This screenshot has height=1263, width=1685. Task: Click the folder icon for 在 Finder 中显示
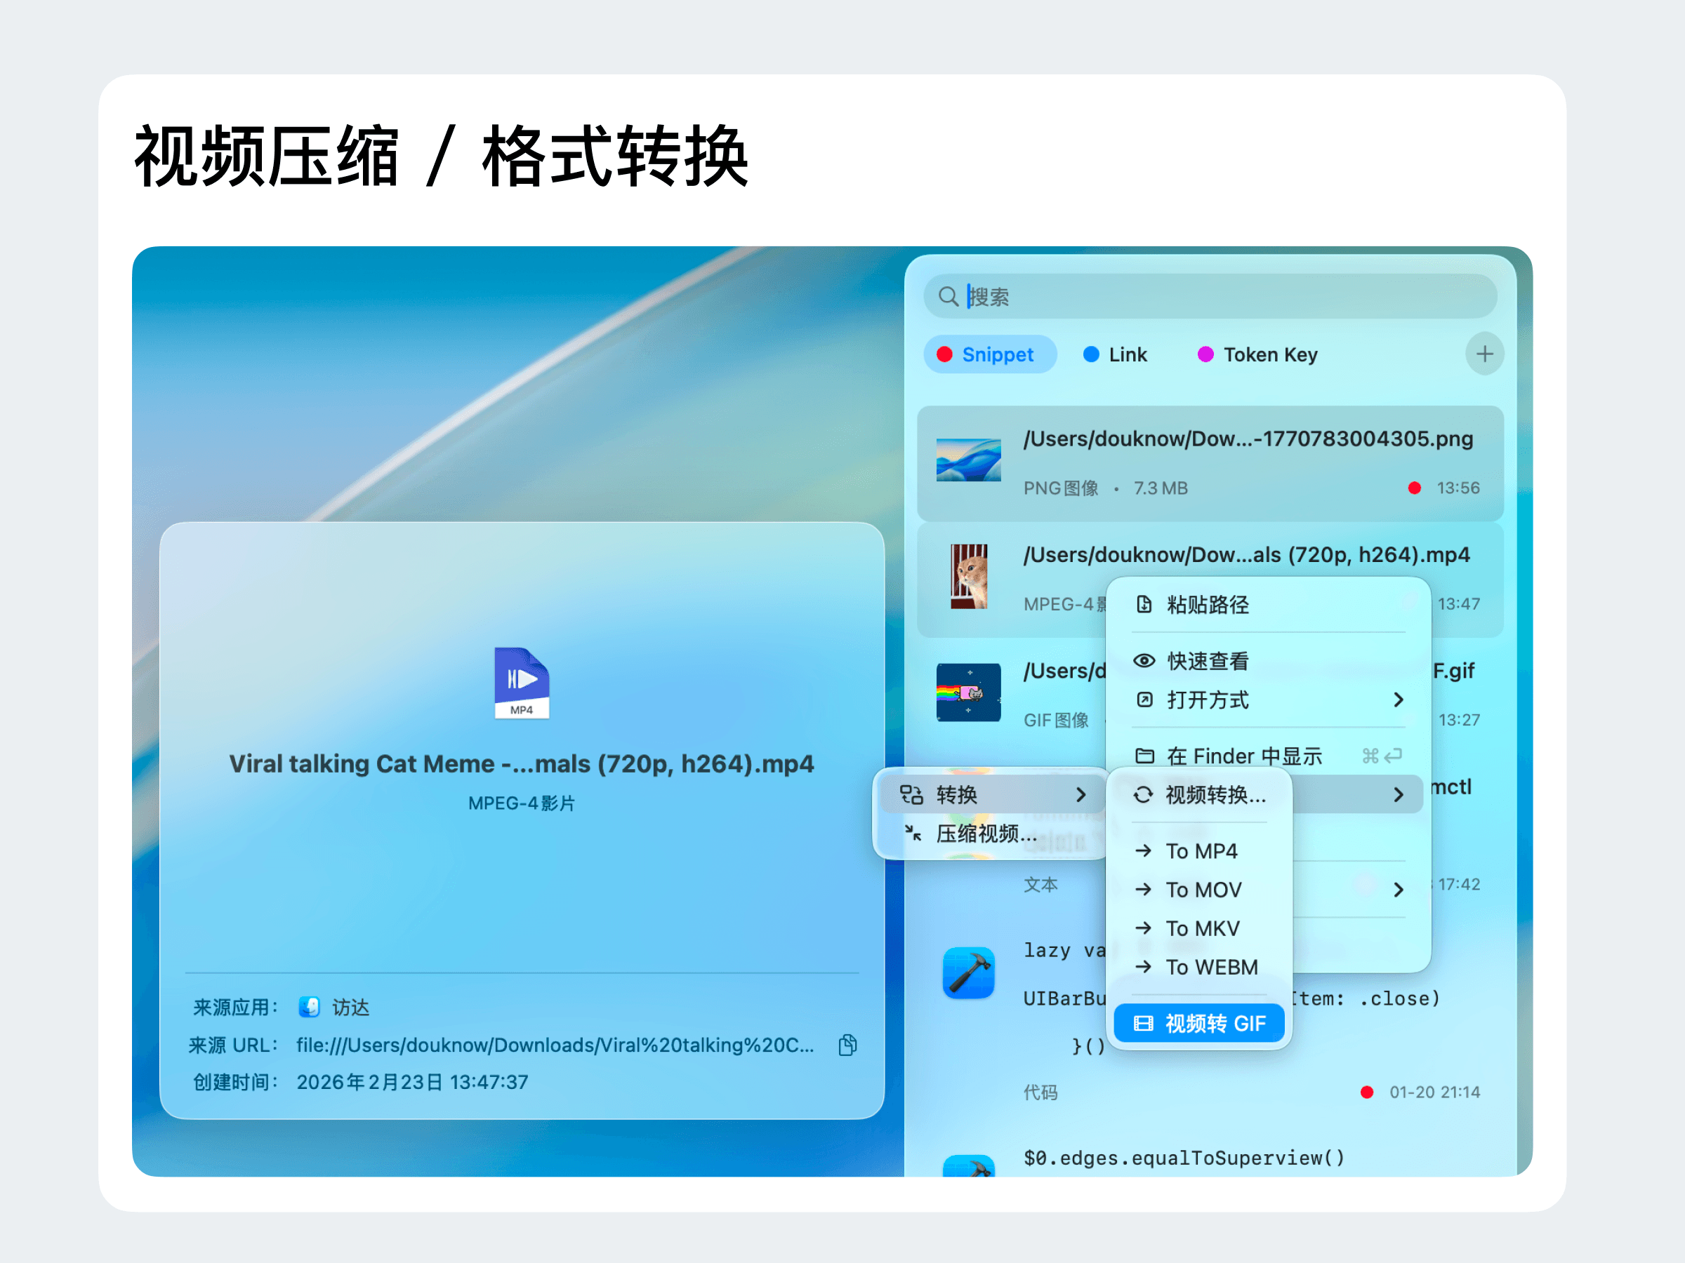click(x=1144, y=756)
